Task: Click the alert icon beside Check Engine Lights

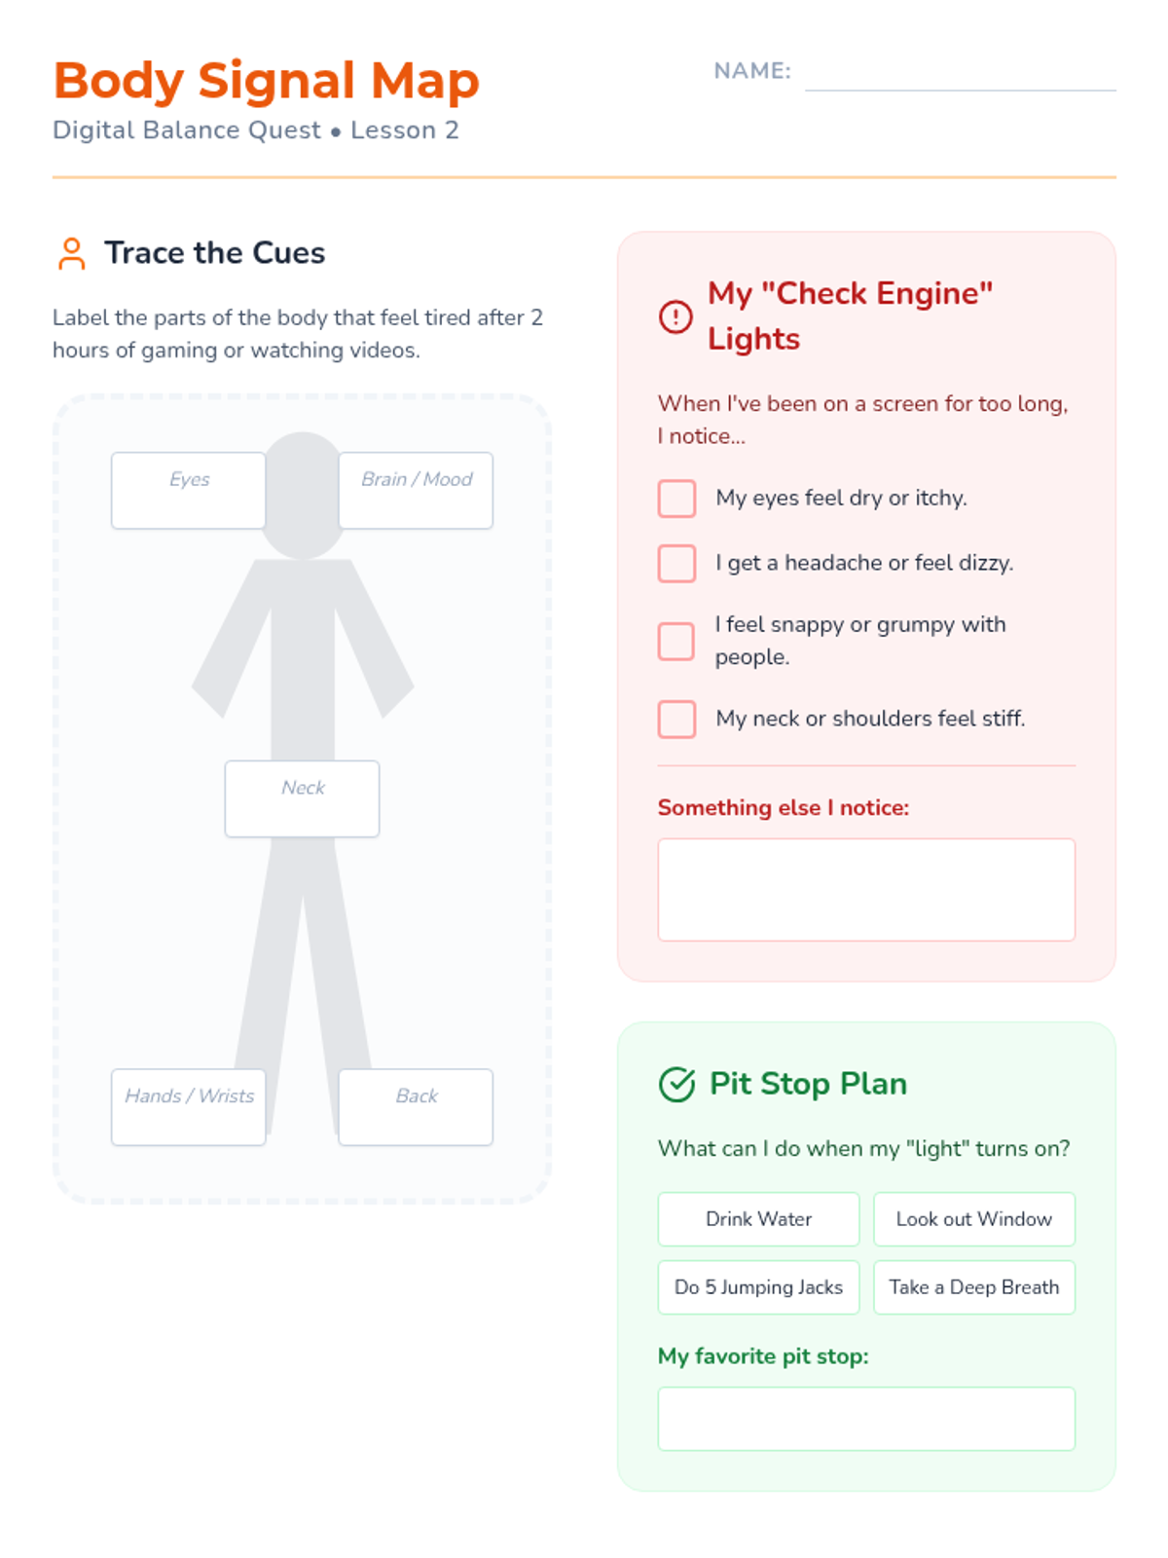Action: tap(675, 316)
